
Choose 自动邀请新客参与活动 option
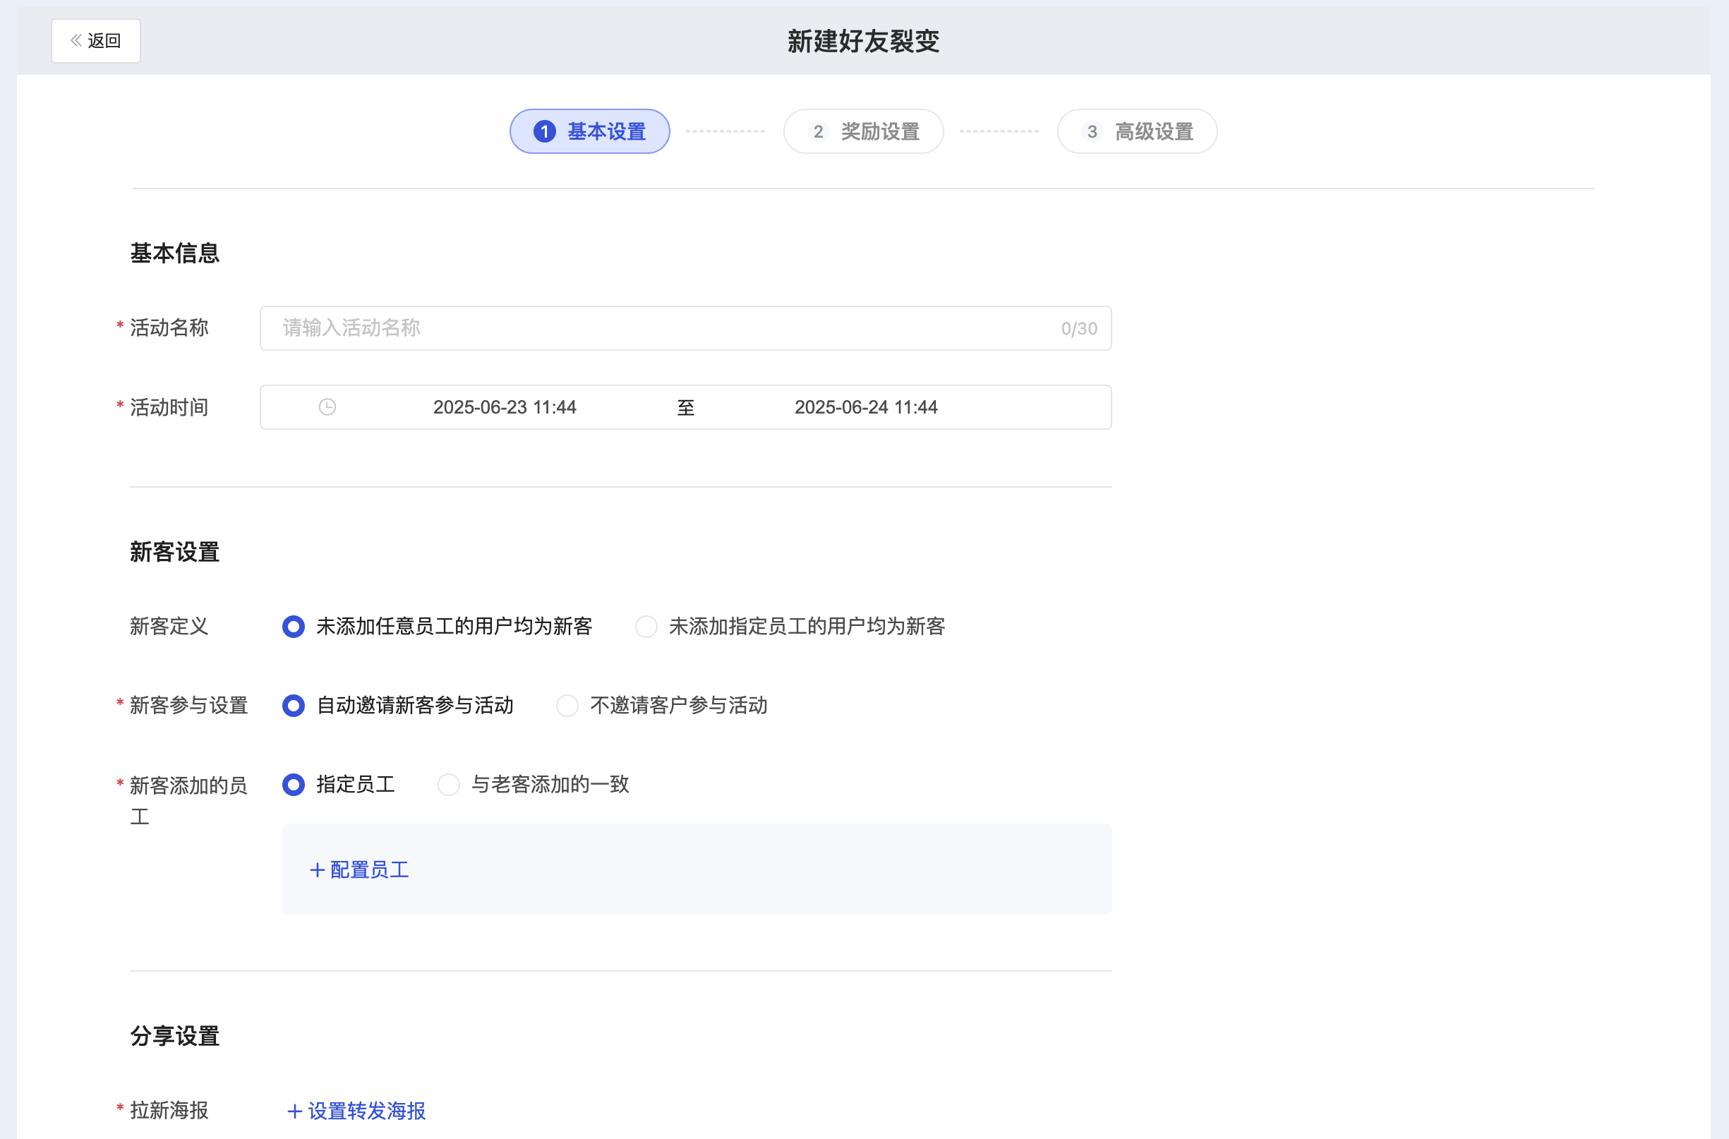pyautogui.click(x=398, y=705)
